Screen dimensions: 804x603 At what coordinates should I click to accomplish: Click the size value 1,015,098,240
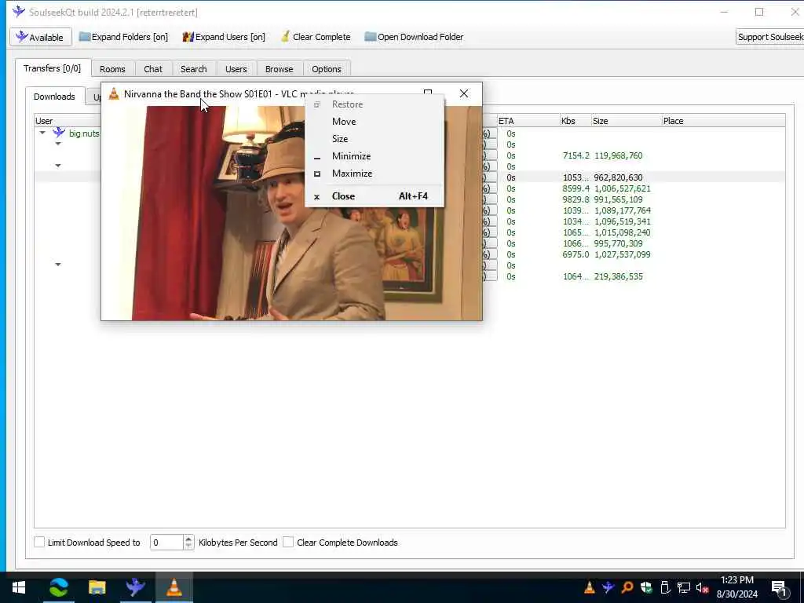tap(622, 232)
